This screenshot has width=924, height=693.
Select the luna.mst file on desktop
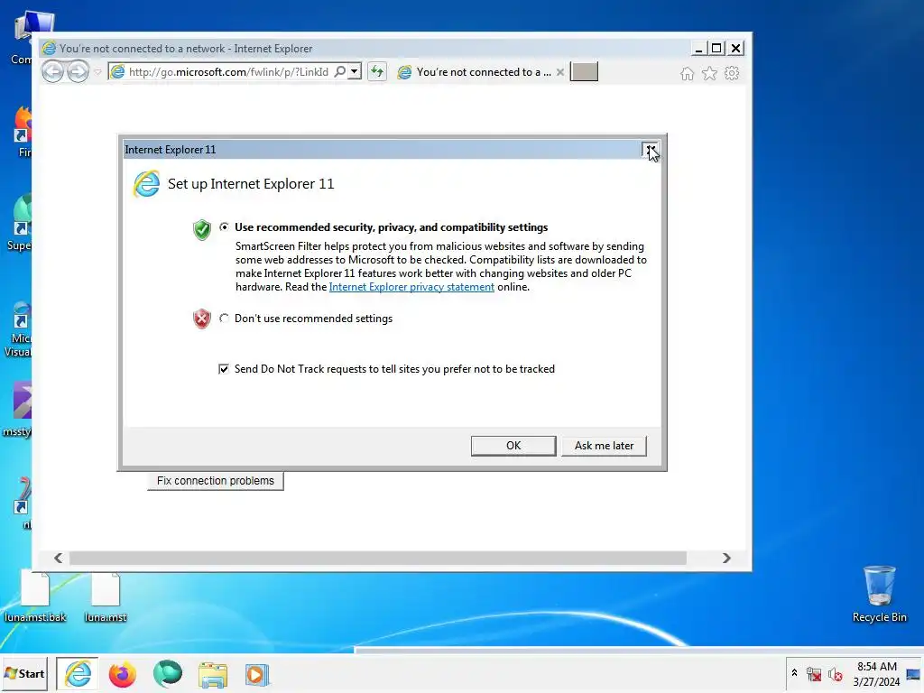[106, 596]
